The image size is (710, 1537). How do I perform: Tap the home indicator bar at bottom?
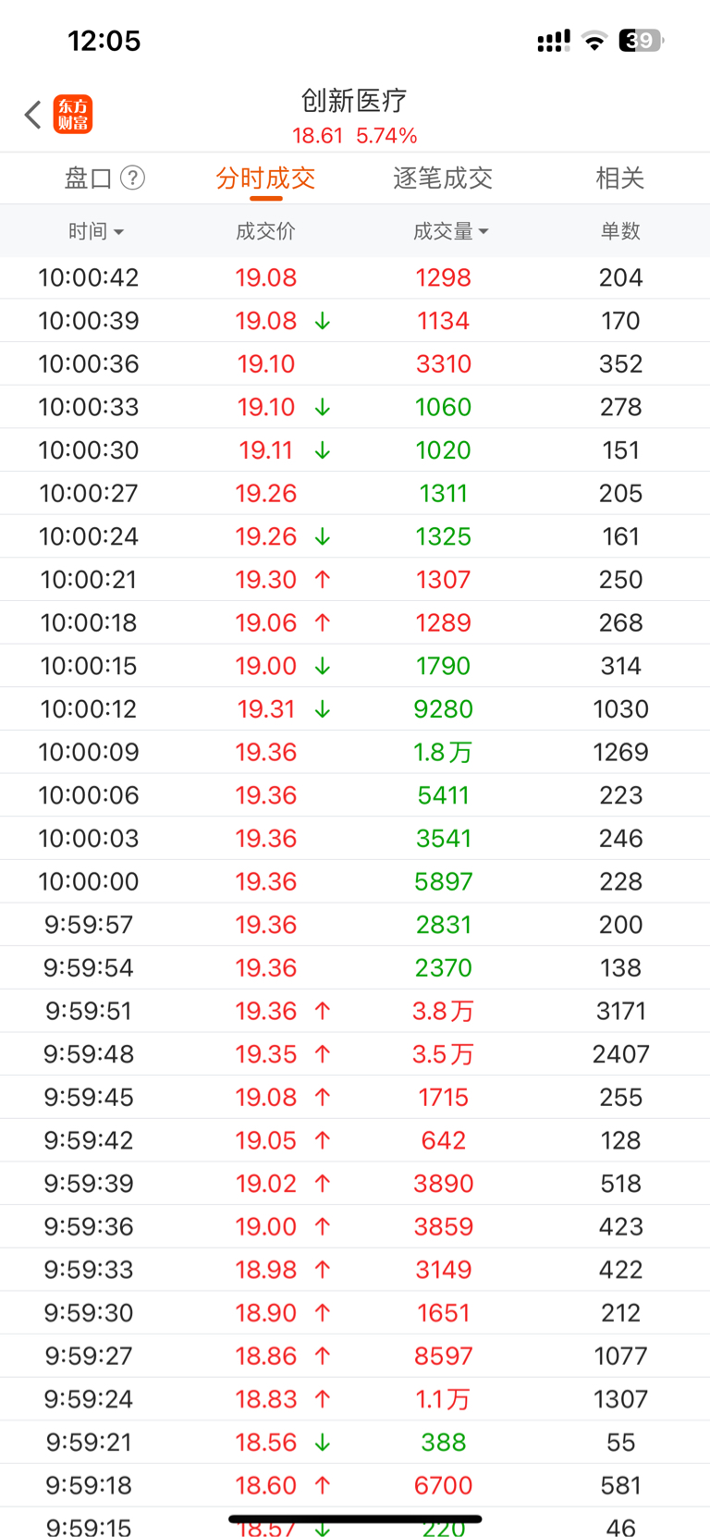tap(355, 1519)
